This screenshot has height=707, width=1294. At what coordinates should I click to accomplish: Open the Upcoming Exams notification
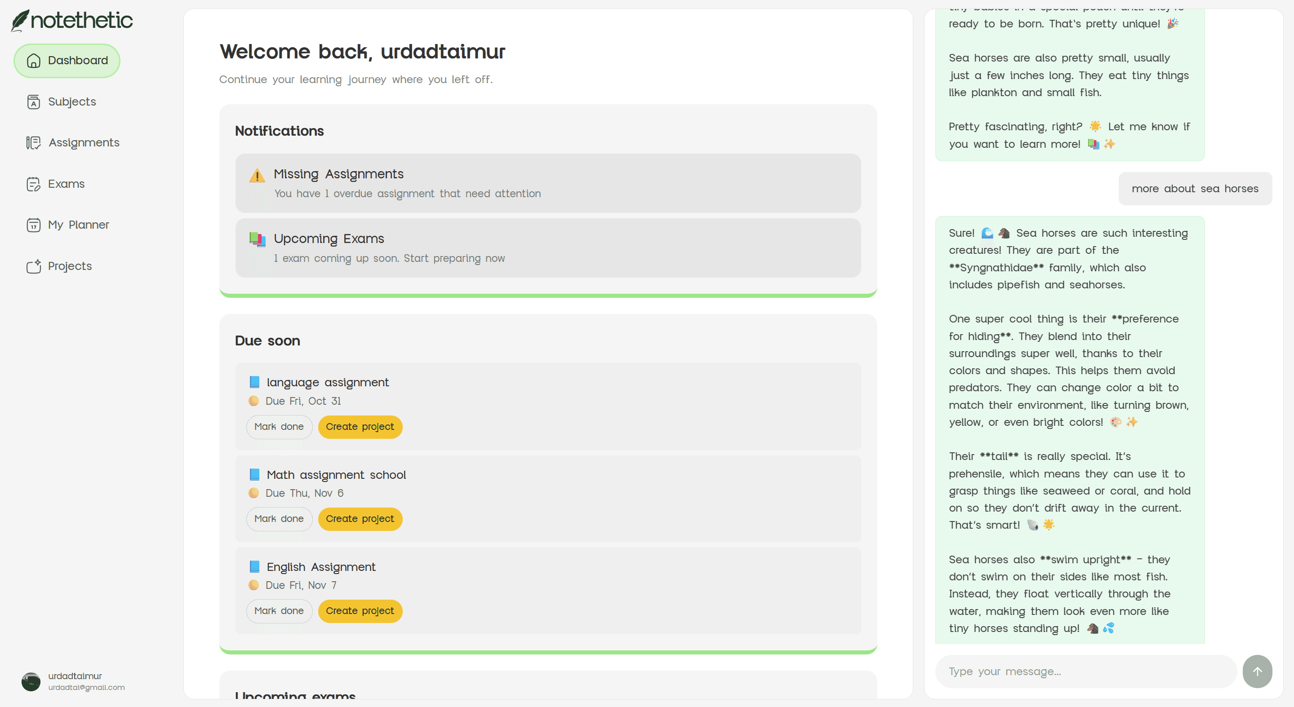pyautogui.click(x=548, y=248)
